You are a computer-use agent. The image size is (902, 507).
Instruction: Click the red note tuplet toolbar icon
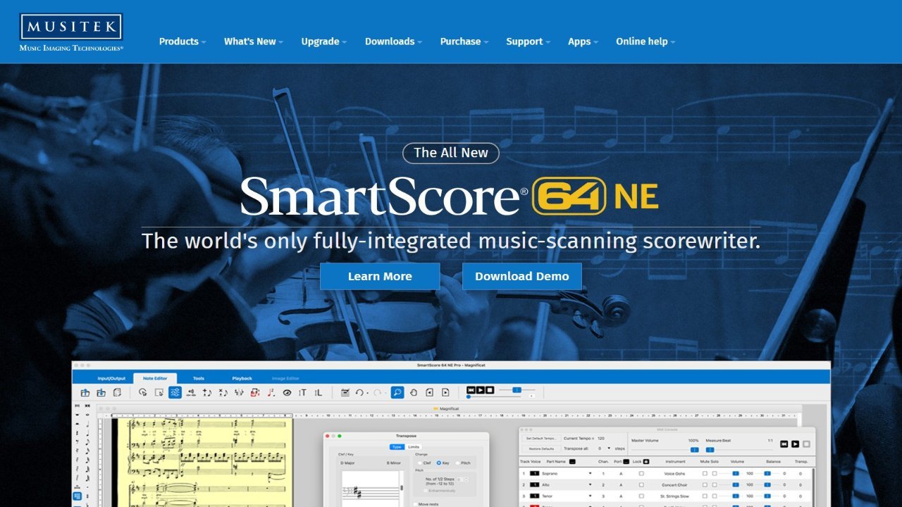click(x=271, y=392)
